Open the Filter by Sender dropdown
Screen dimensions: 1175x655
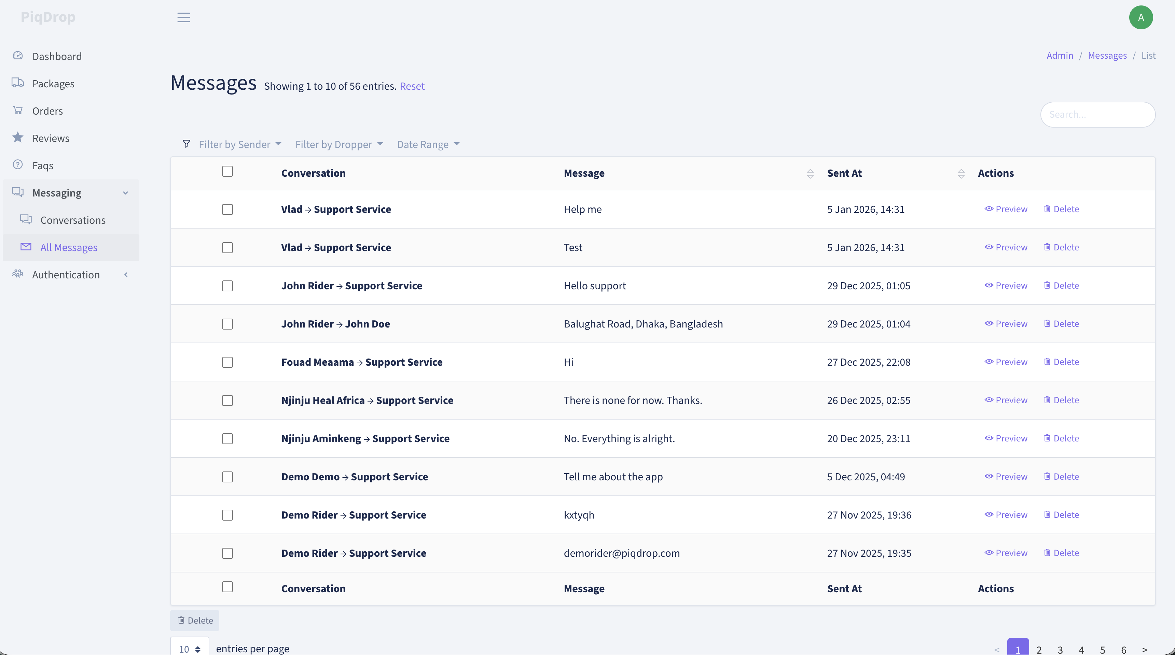(x=240, y=144)
